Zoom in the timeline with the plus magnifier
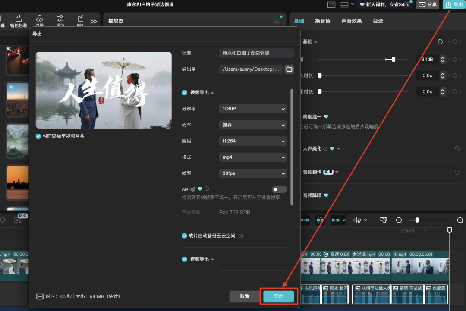466x311 pixels. click(x=460, y=220)
